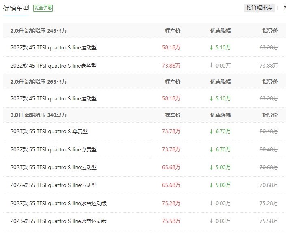
Task: Click 优惠降幅 header in 245马力 group
Action: 221,31
